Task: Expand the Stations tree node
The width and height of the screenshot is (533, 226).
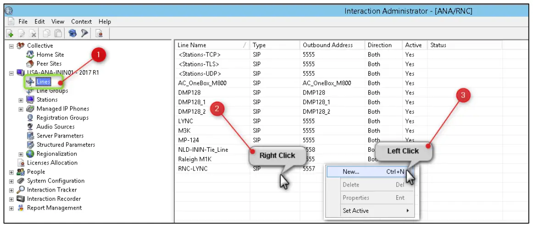Action: click(x=21, y=100)
